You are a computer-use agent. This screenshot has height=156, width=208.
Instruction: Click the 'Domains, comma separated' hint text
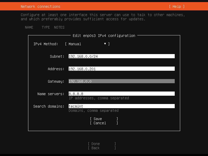(x=93, y=110)
